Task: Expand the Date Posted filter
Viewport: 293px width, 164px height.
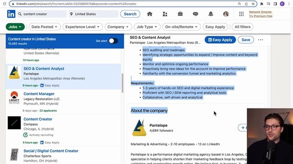Action: 44,27
